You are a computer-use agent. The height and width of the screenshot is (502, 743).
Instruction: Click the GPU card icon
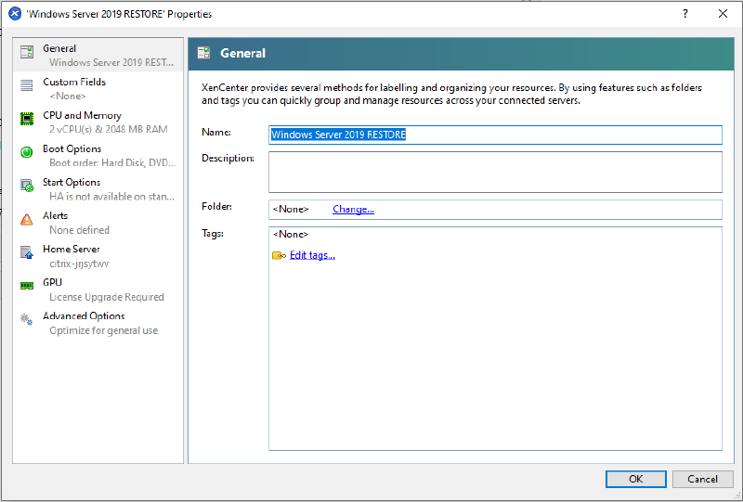tap(27, 286)
